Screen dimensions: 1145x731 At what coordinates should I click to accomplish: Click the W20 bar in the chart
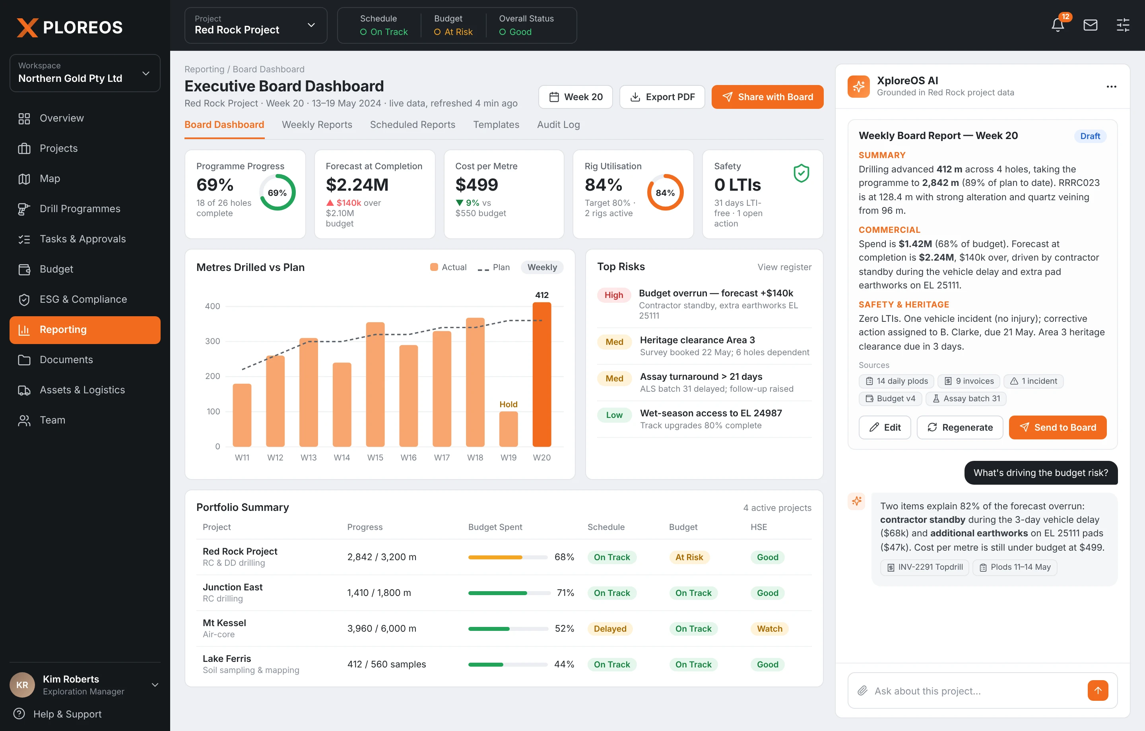coord(541,375)
